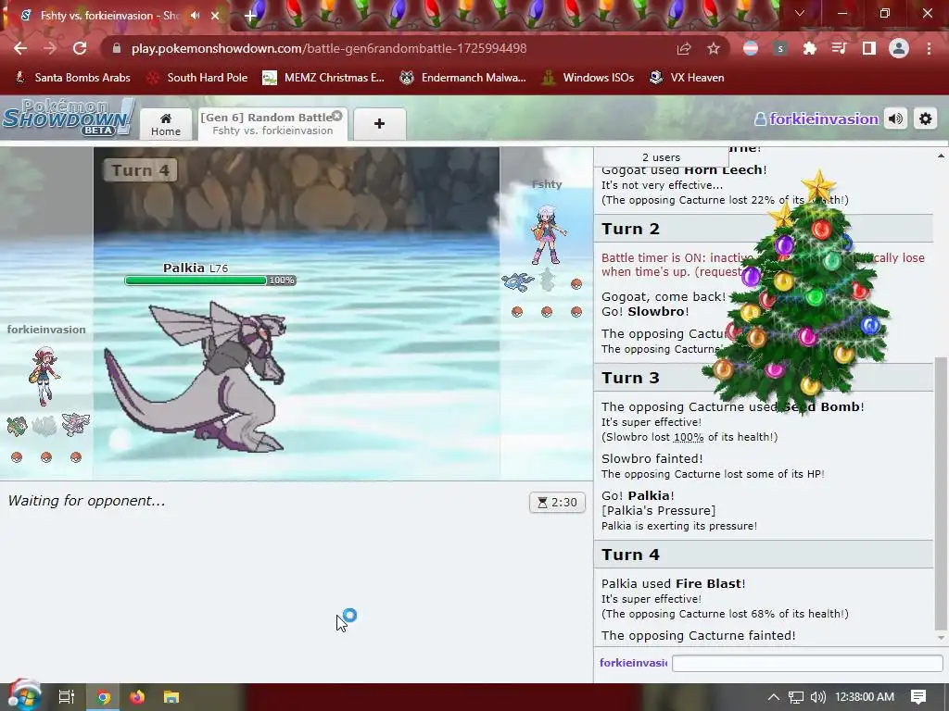Click fainted Slowbro team icon
Screen dimensions: 949x711
[44, 426]
